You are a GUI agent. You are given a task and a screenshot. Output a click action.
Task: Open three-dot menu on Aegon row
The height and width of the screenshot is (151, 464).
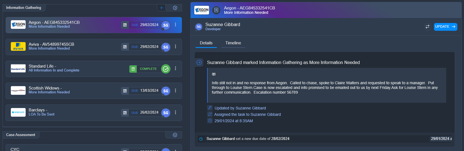[x=175, y=25]
